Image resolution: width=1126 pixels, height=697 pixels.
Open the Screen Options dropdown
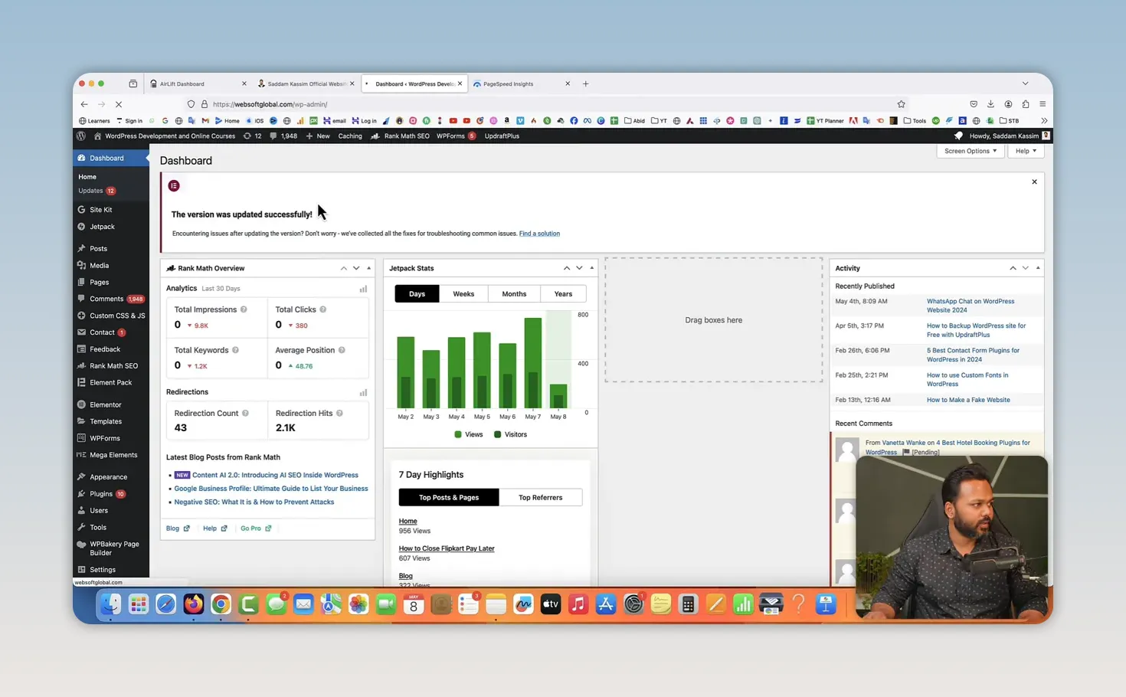[x=970, y=151]
